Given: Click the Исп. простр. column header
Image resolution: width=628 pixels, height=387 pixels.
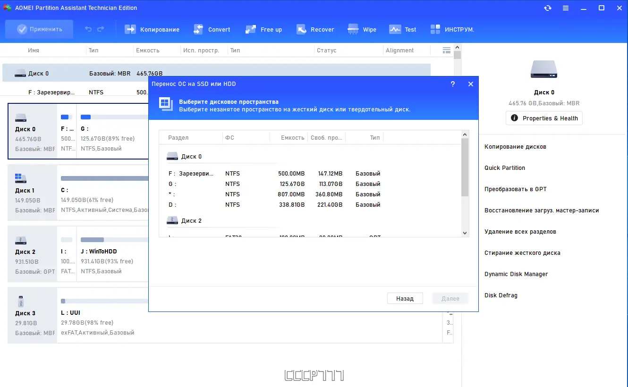Looking at the screenshot, I should click(x=201, y=50).
